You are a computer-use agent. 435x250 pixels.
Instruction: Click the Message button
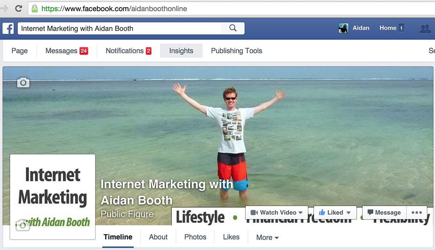384,213
